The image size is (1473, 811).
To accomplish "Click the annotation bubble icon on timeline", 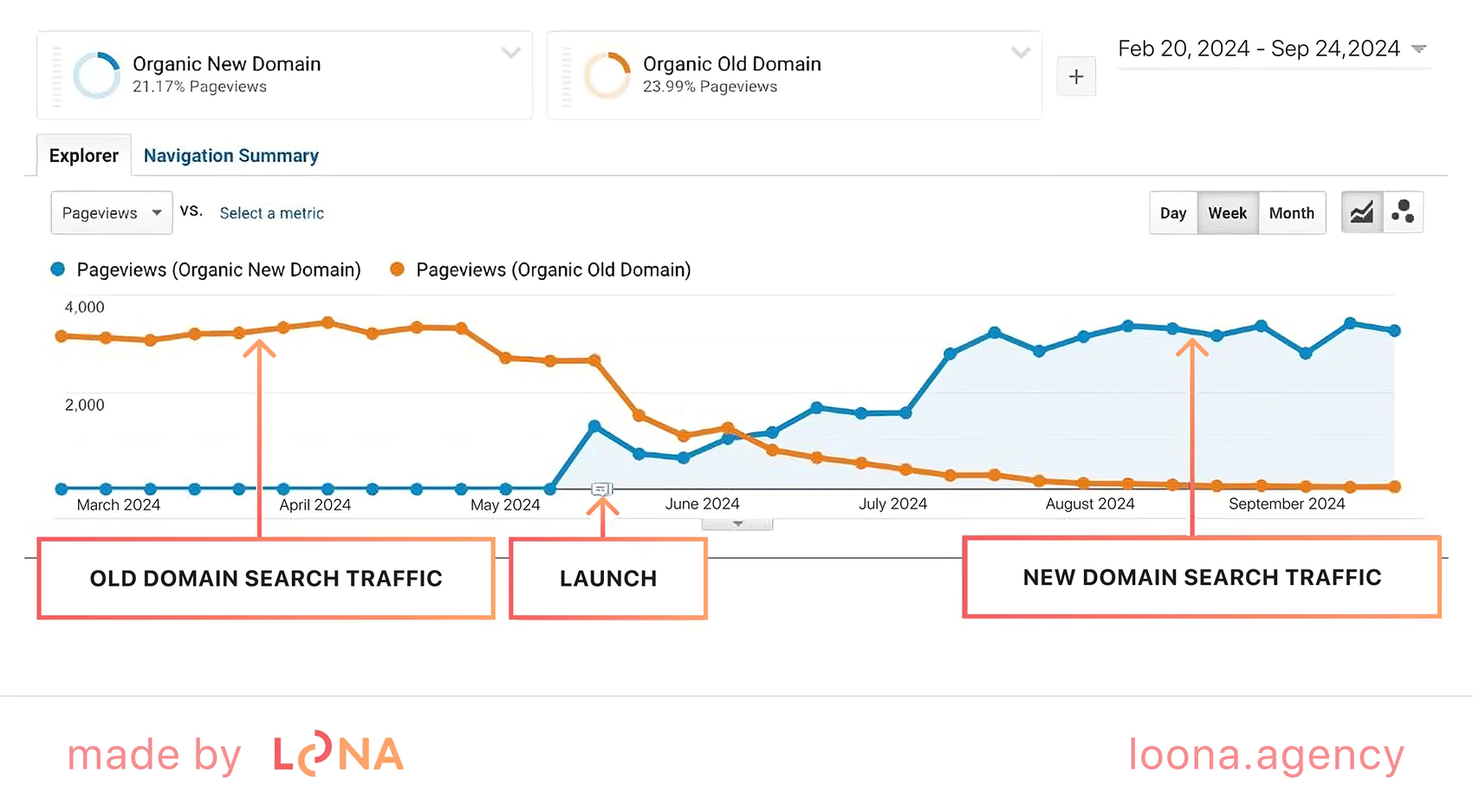I will click(601, 490).
